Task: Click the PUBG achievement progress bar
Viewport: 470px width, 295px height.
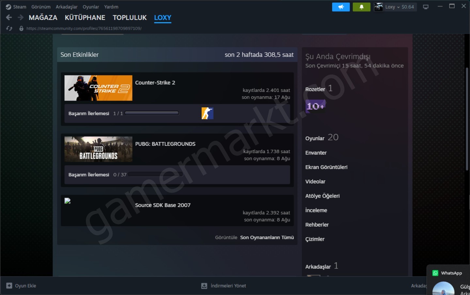Action: [x=155, y=174]
